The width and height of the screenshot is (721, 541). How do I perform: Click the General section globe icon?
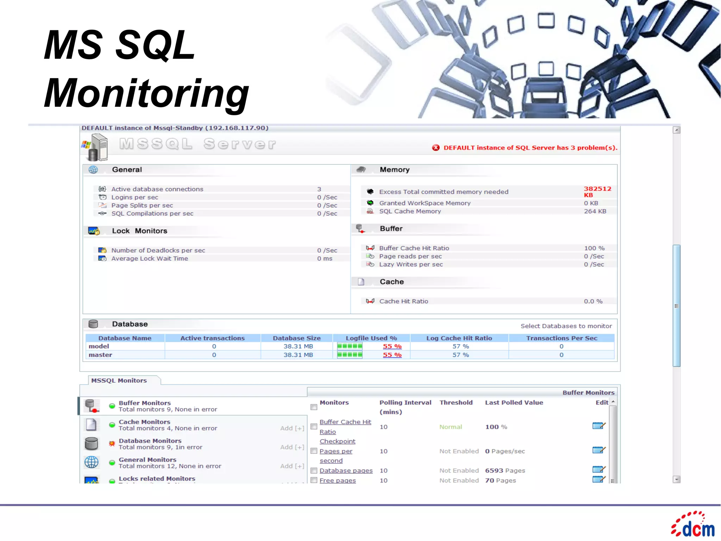(x=93, y=170)
